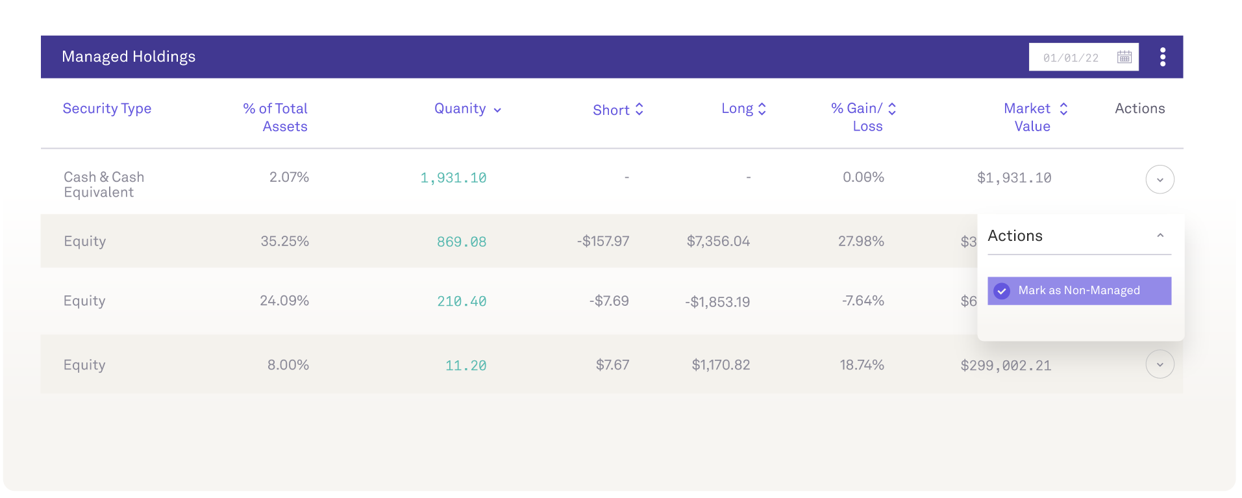The height and width of the screenshot is (498, 1242).
Task: Click the Security Type column header
Action: tap(106, 108)
